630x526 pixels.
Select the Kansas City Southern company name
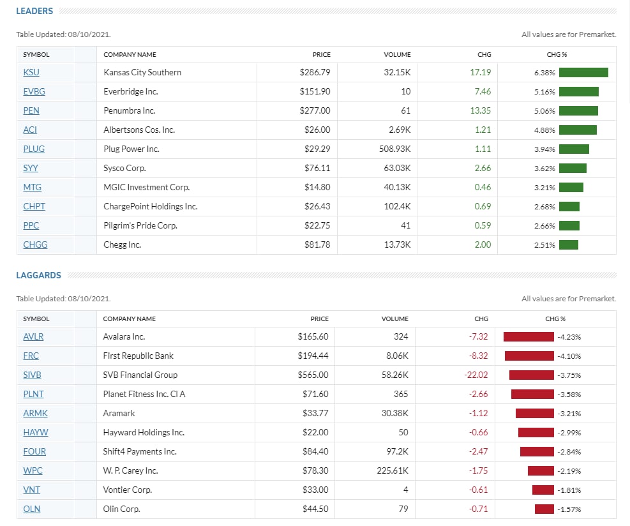coord(142,72)
